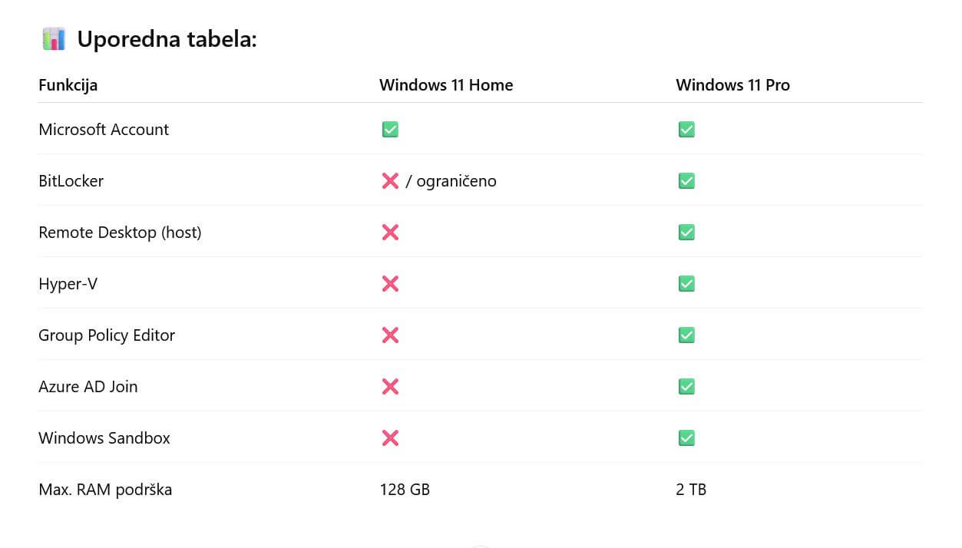
Task: Click the Funkcija column header
Action: click(68, 85)
